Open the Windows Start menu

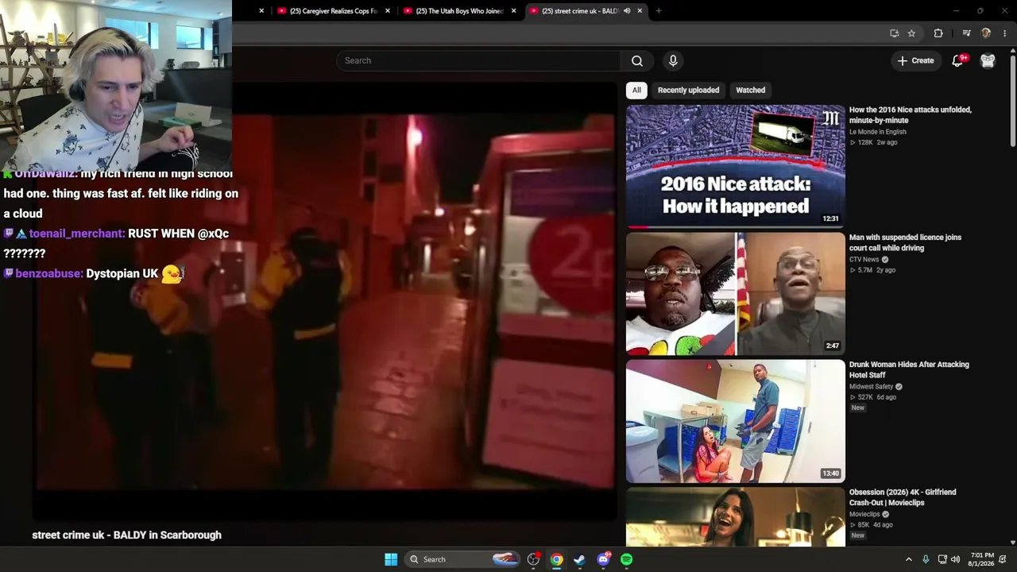[391, 559]
